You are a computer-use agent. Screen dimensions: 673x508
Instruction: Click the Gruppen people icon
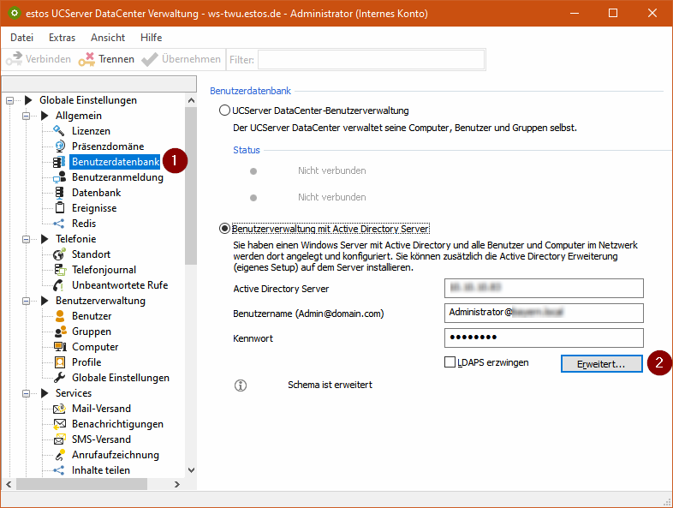59,332
